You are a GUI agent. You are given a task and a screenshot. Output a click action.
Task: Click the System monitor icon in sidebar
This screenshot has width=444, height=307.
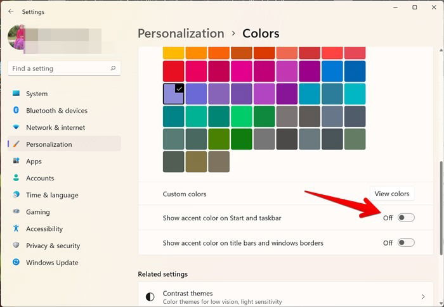click(16, 93)
